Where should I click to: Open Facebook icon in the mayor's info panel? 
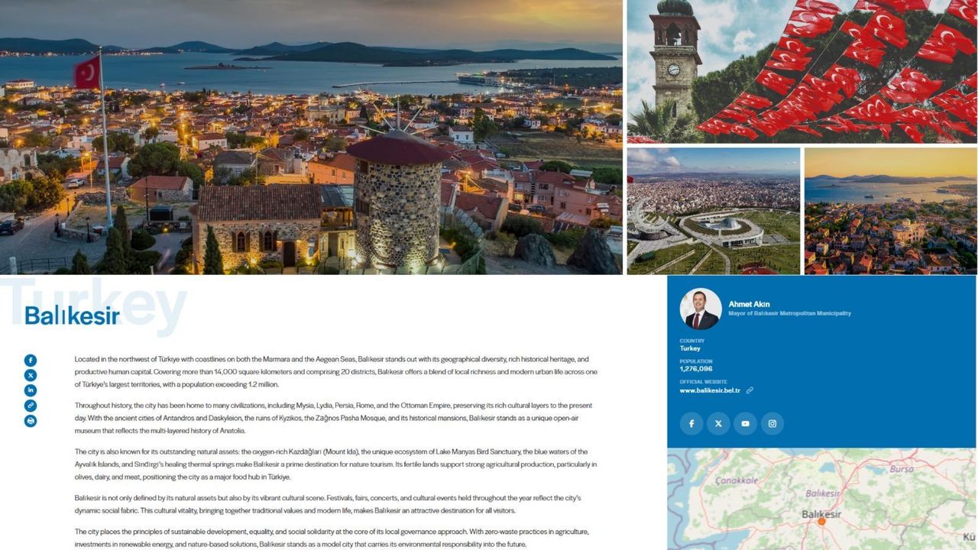pos(691,423)
